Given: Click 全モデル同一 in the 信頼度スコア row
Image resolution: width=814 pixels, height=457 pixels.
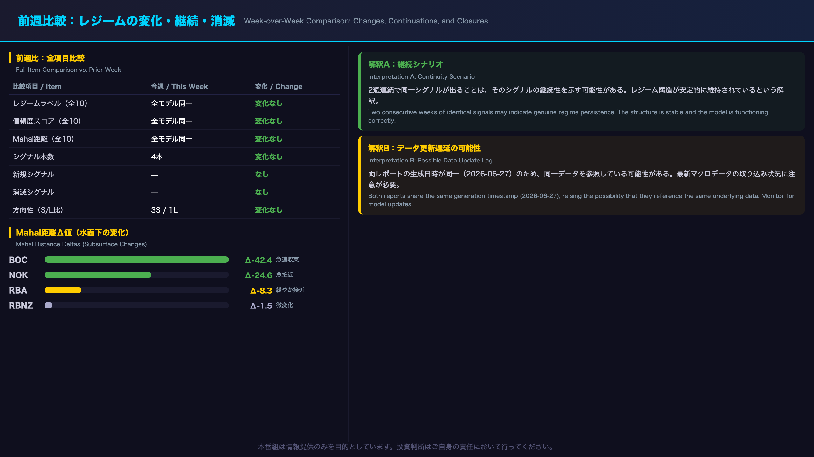Looking at the screenshot, I should [172, 121].
